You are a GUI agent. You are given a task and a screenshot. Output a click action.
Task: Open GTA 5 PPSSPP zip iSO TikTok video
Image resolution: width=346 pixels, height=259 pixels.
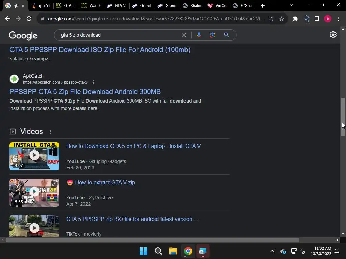[132, 219]
